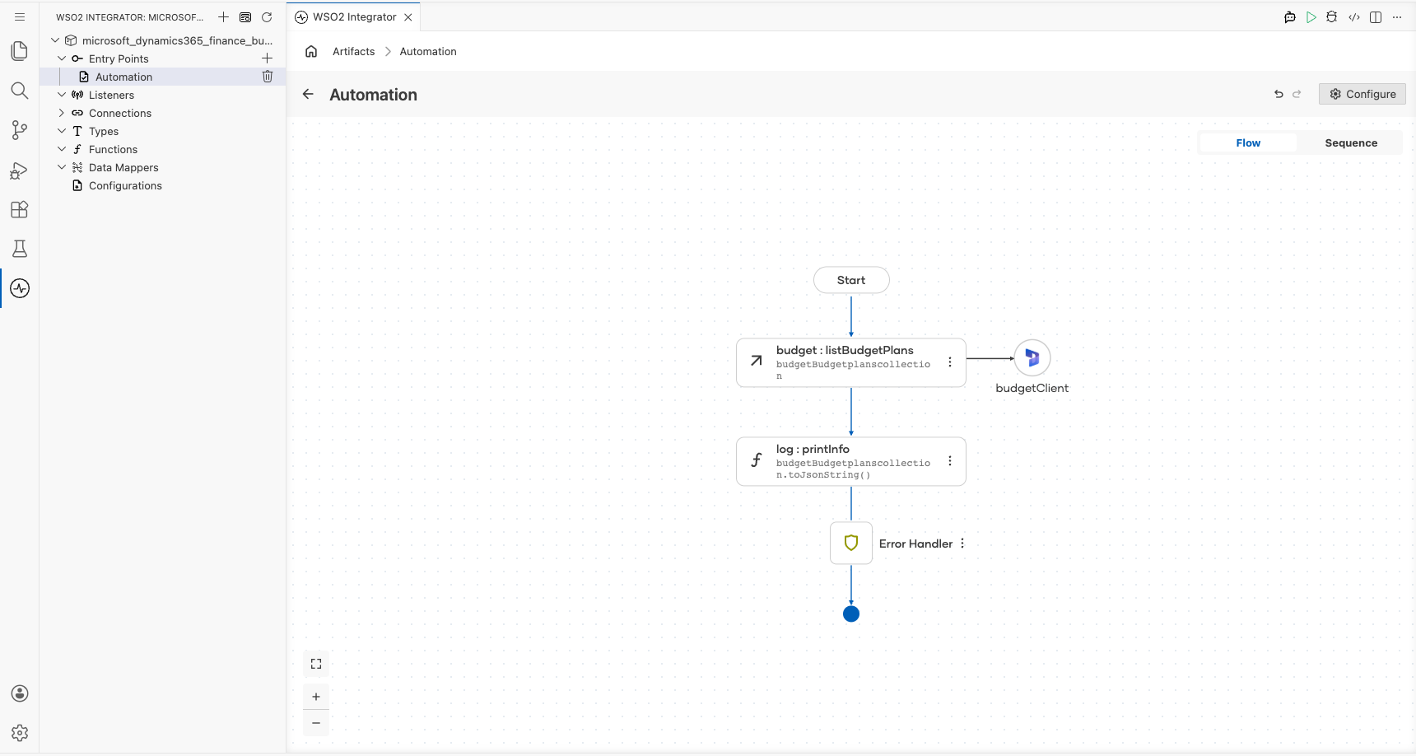Collapse the Types tree section
Viewport: 1416px width, 756px height.
pyautogui.click(x=62, y=131)
